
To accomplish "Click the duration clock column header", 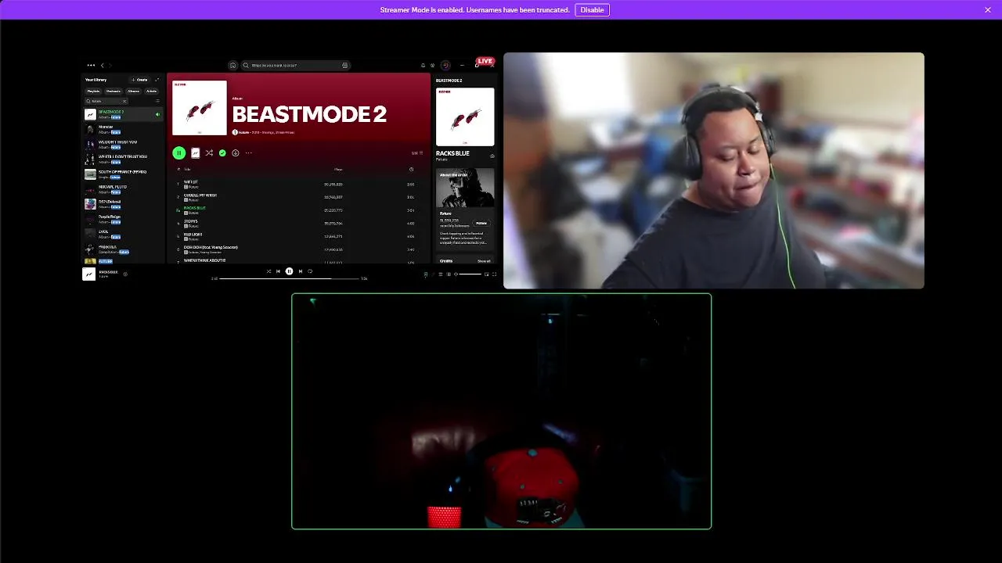I will (411, 169).
